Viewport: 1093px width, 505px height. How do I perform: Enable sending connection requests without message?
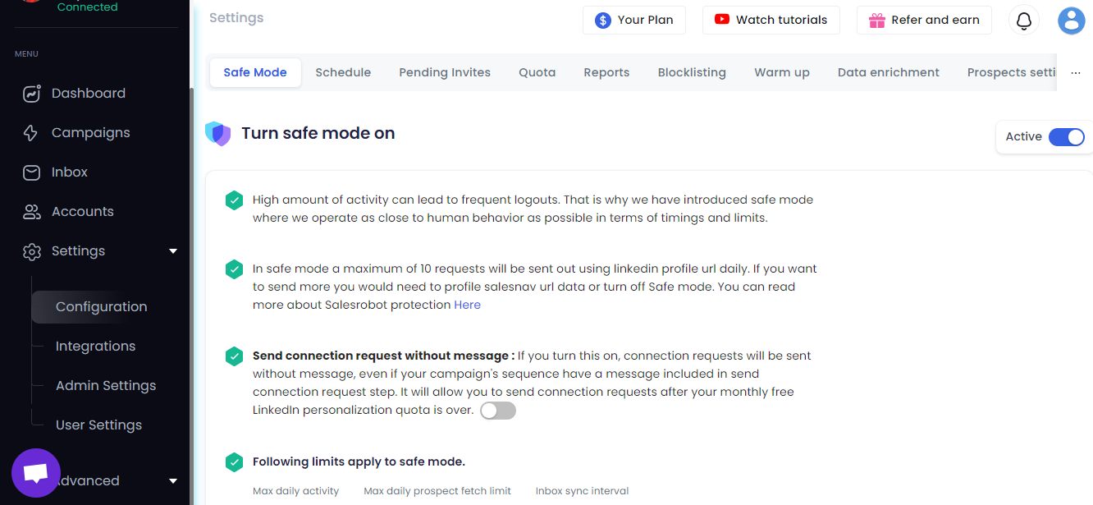tap(498, 411)
